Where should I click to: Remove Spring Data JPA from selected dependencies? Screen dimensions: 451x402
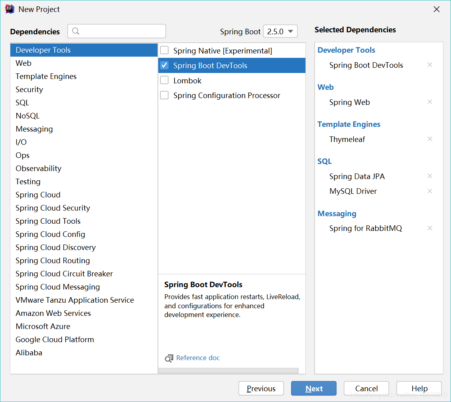pyautogui.click(x=430, y=176)
